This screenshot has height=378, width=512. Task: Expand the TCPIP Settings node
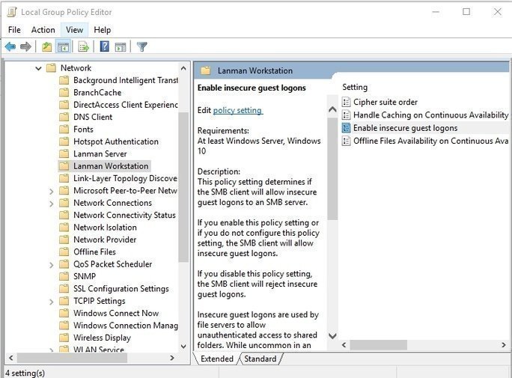pos(51,302)
